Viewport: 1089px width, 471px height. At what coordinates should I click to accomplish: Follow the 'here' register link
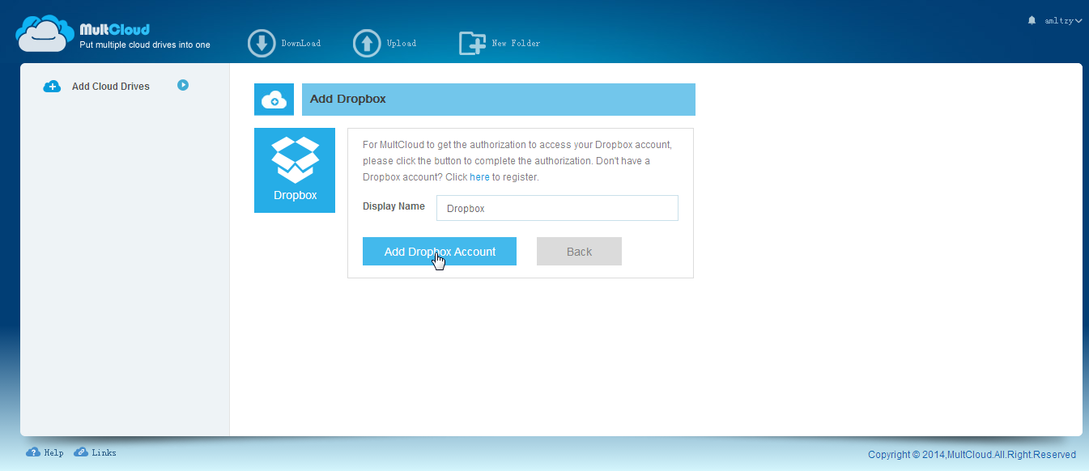point(479,176)
